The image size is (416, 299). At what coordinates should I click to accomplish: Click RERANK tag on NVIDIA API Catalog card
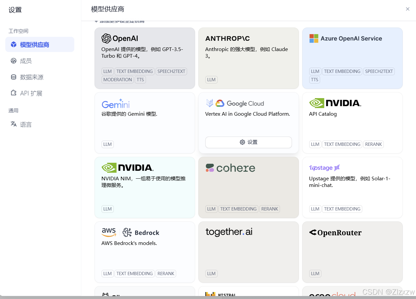tap(374, 144)
